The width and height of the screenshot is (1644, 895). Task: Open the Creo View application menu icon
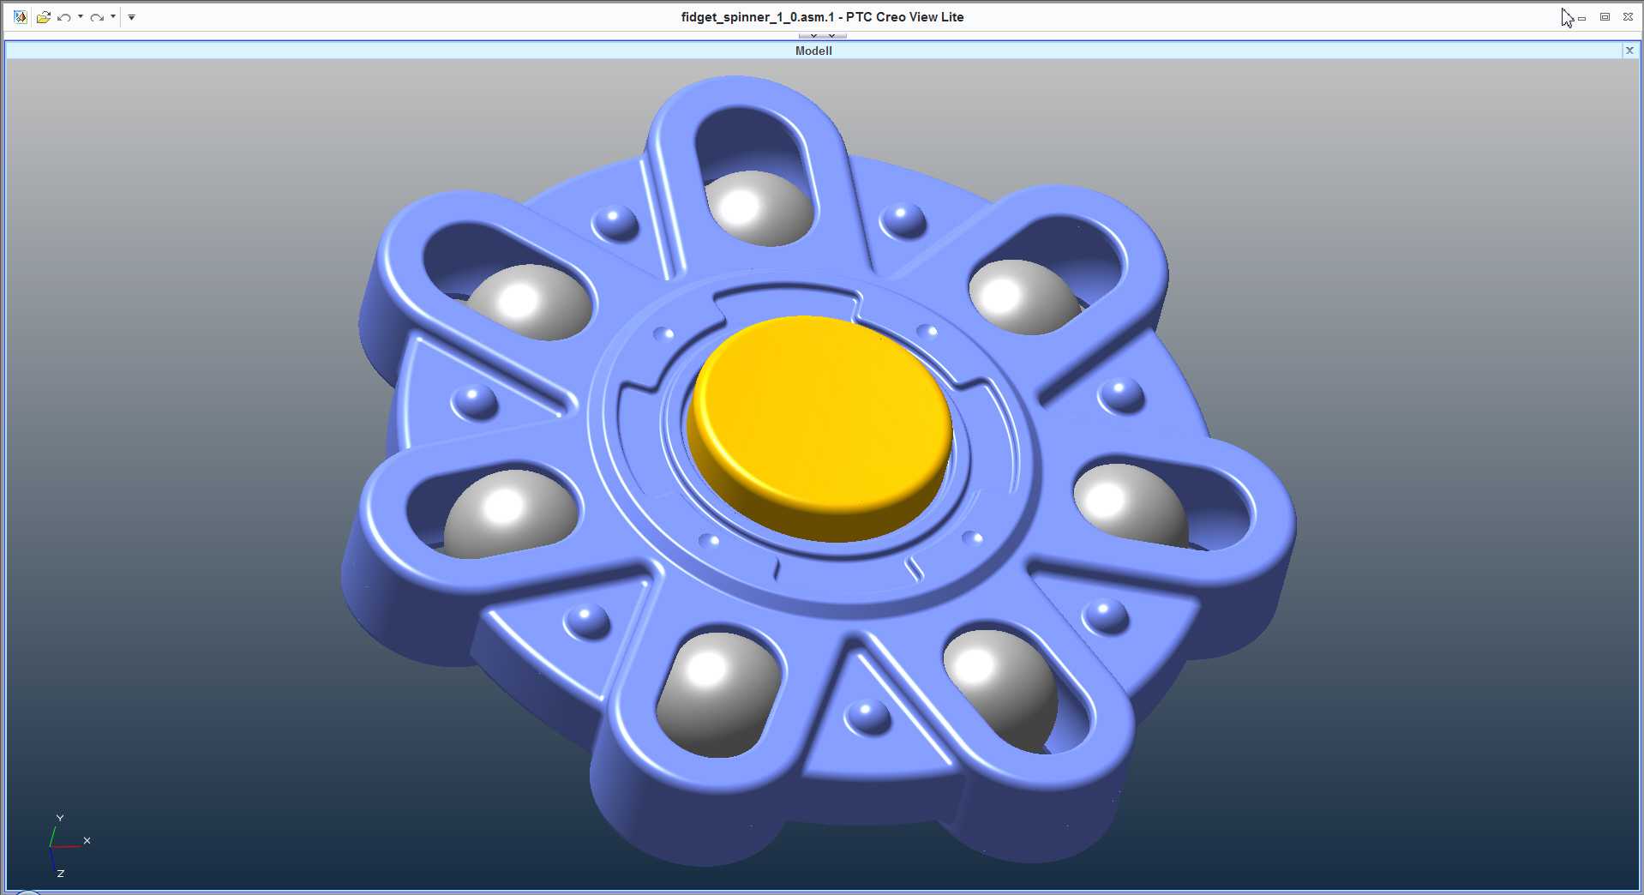coord(20,16)
